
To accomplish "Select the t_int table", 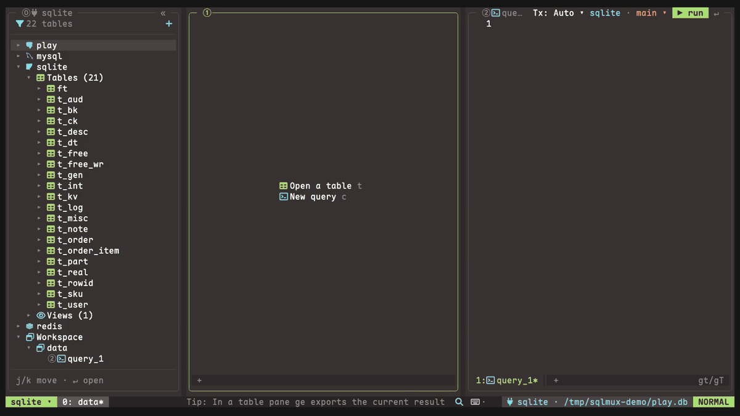I will tap(70, 186).
